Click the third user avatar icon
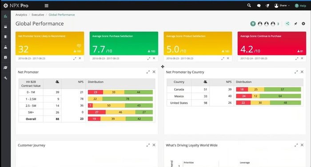311x167 pixels. [x=273, y=24]
